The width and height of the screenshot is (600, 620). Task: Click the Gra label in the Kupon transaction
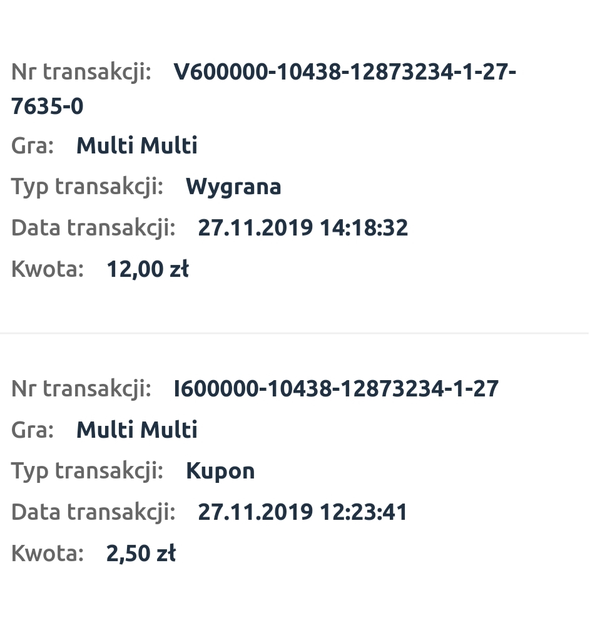tap(33, 430)
